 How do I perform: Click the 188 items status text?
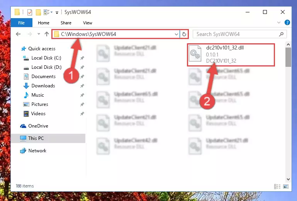[25, 186]
